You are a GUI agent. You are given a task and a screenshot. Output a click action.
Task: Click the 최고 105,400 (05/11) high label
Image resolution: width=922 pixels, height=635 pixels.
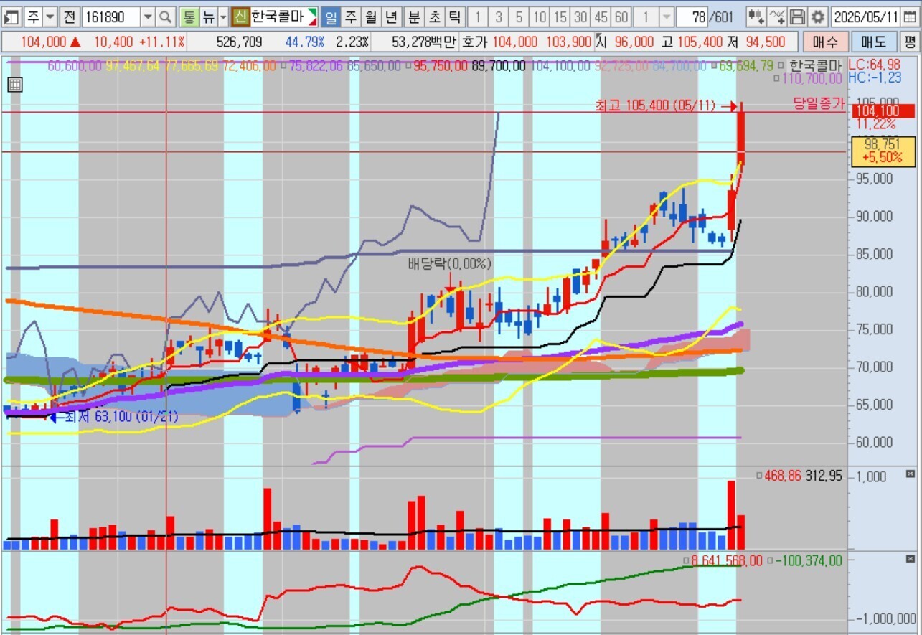pyautogui.click(x=655, y=106)
